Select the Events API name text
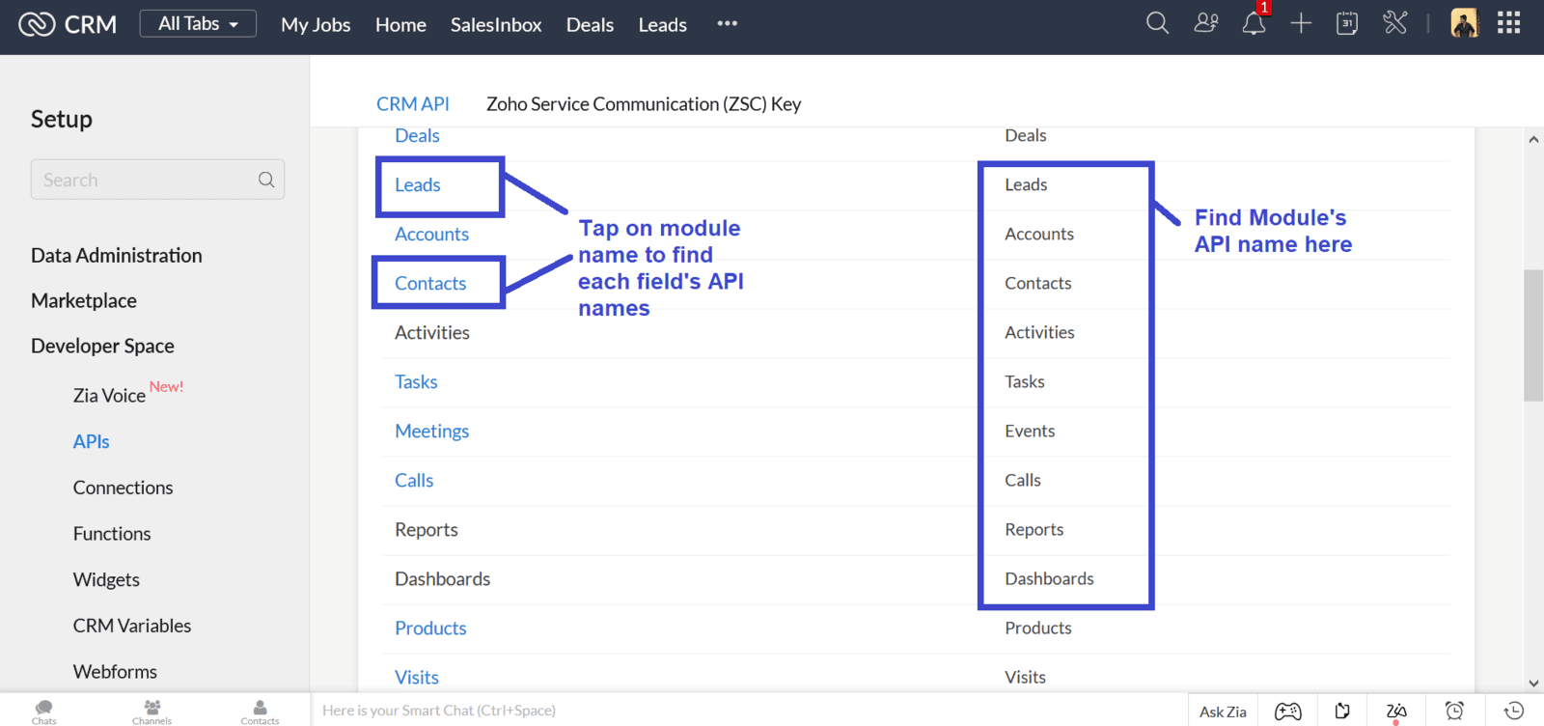 pos(1030,432)
